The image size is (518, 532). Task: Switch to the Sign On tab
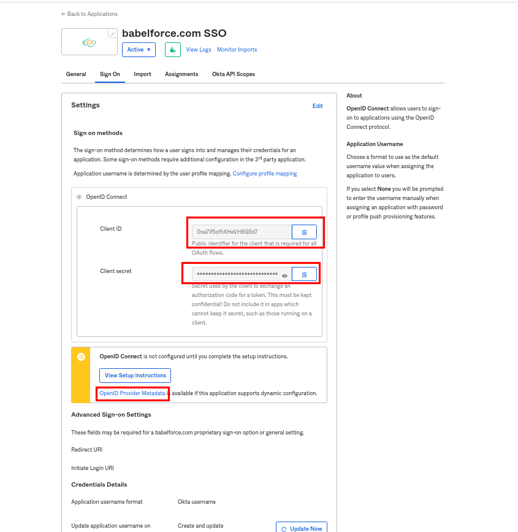pyautogui.click(x=110, y=74)
